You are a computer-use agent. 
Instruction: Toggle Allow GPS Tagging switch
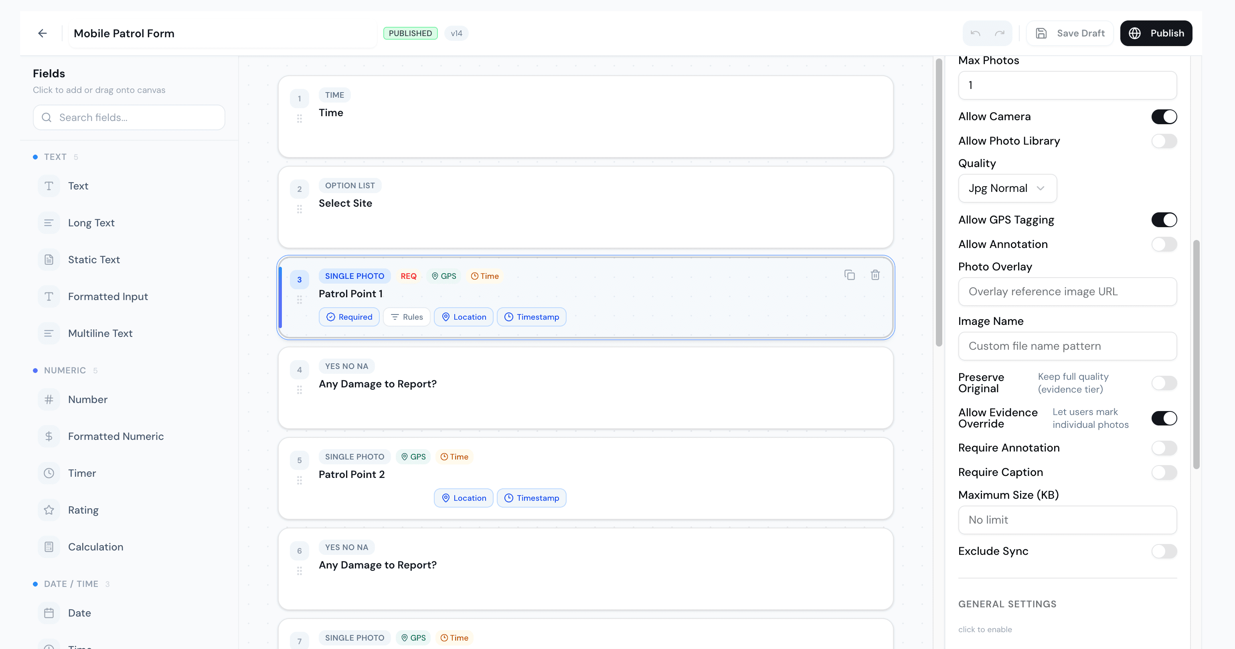tap(1164, 220)
